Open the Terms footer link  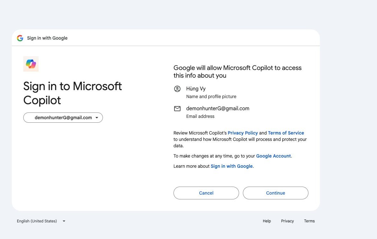[x=309, y=221]
